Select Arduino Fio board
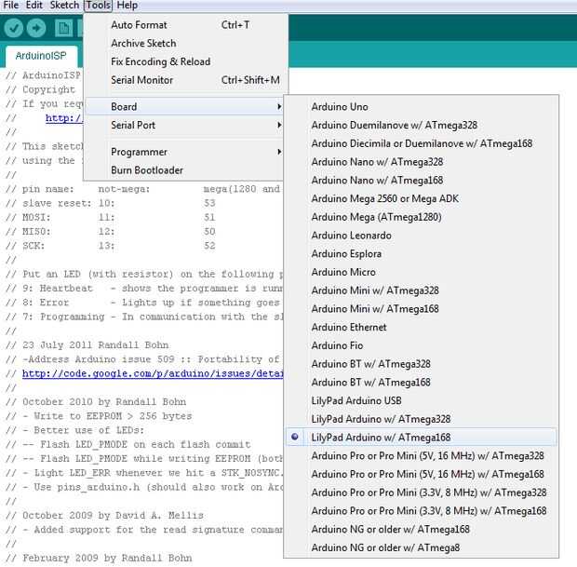 click(x=421, y=346)
